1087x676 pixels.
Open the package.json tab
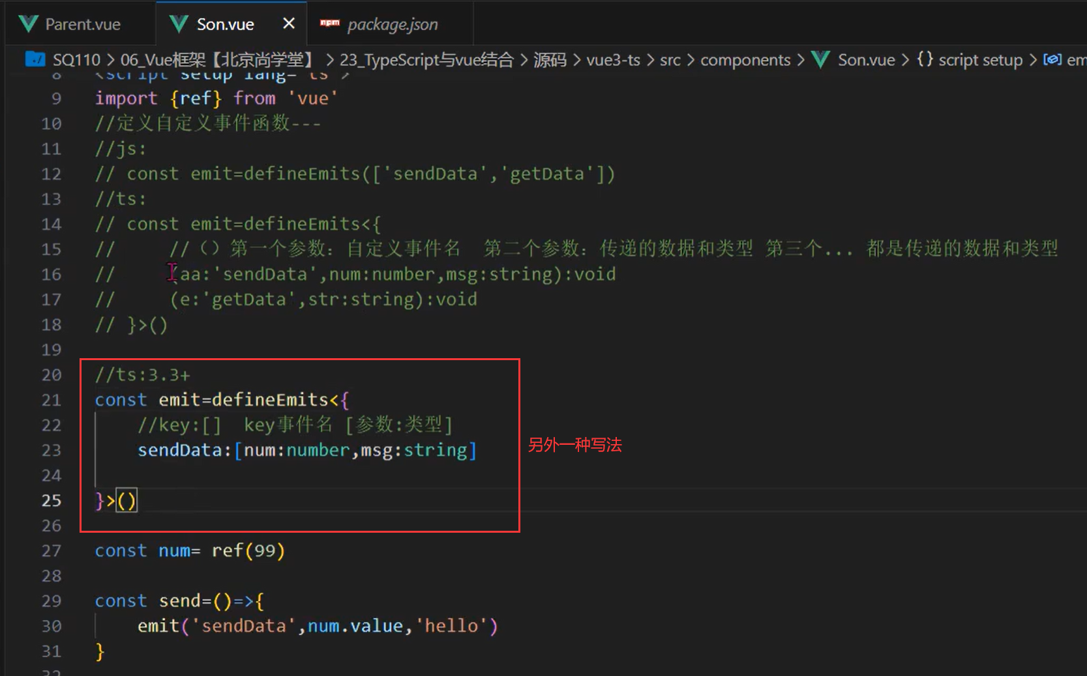(393, 25)
